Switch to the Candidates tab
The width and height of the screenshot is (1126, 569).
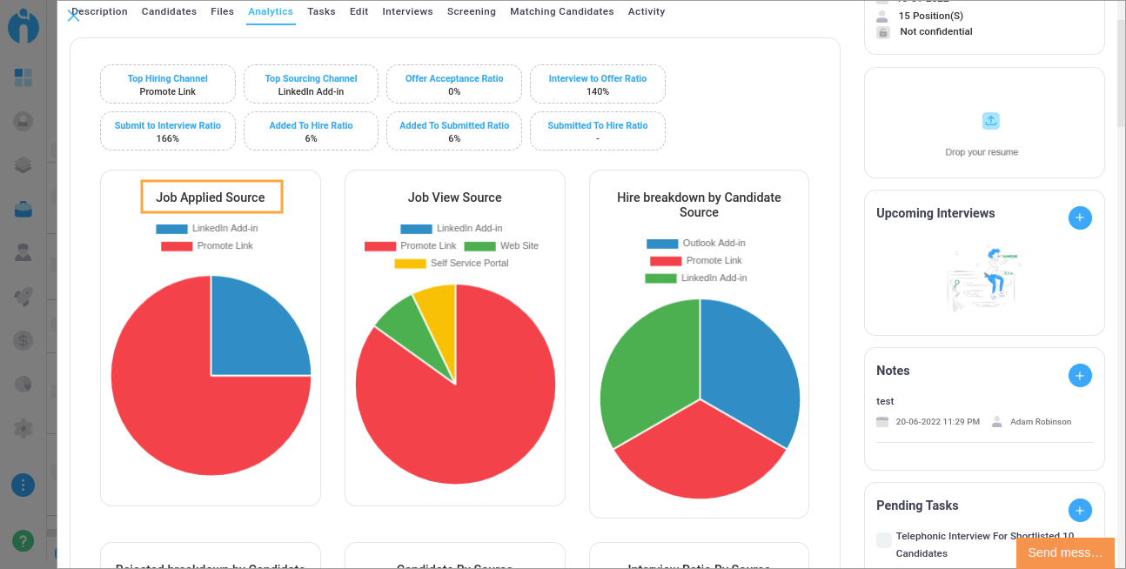(169, 12)
